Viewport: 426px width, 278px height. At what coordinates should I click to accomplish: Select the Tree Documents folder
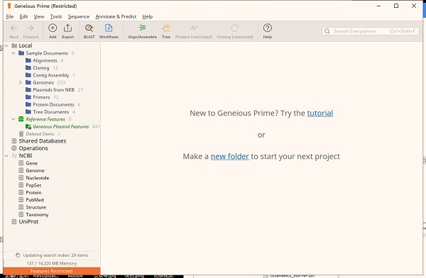click(50, 112)
